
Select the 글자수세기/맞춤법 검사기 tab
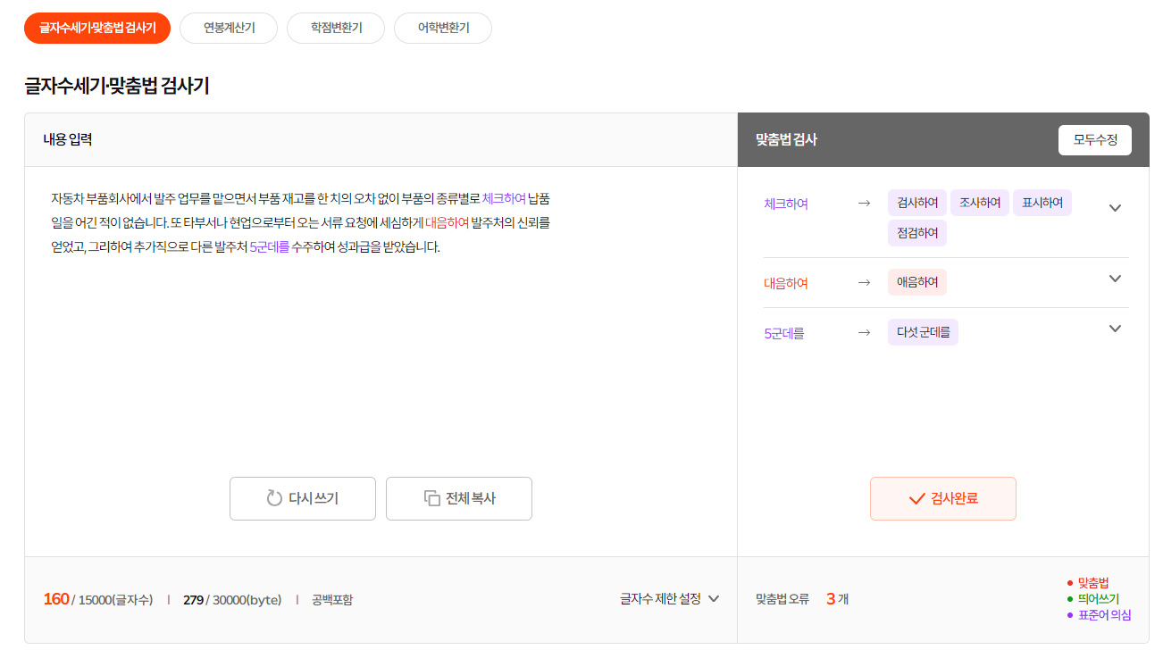pyautogui.click(x=97, y=28)
